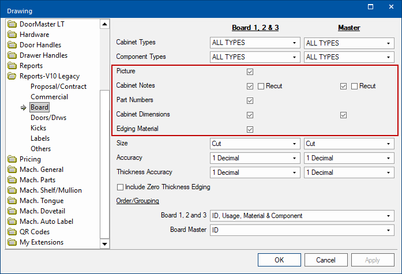Open Accuracy dropdown in Master column
The image size is (402, 274).
pyautogui.click(x=349, y=158)
